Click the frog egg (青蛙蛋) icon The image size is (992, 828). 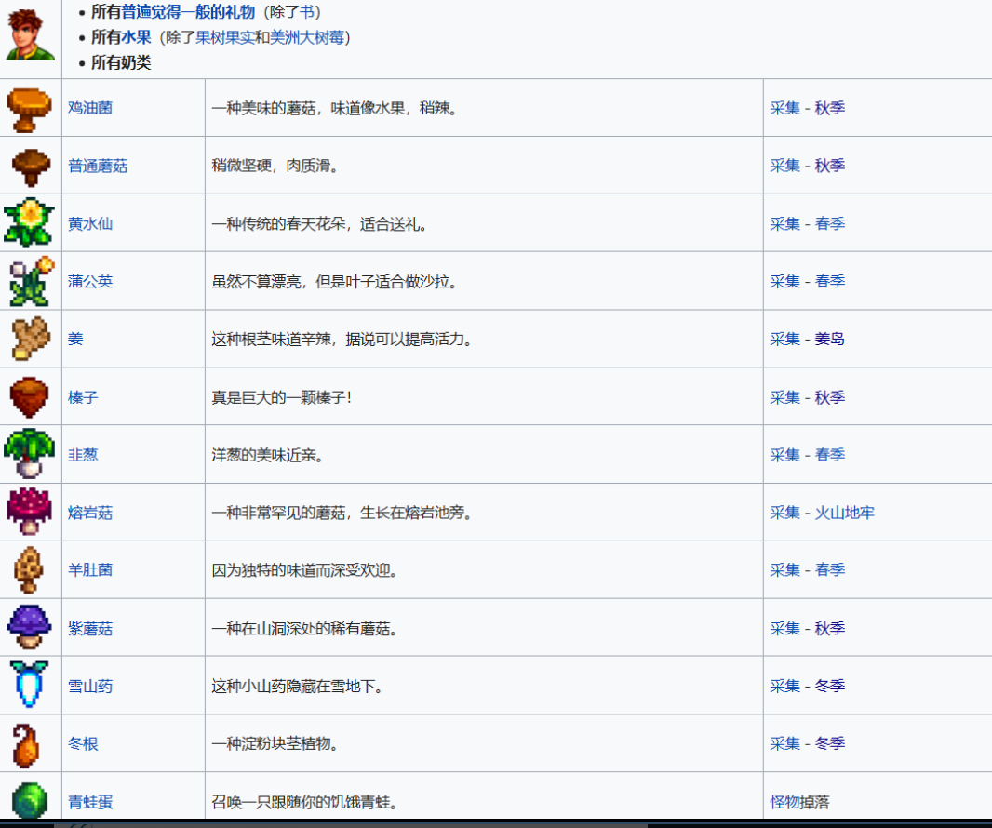tap(29, 800)
